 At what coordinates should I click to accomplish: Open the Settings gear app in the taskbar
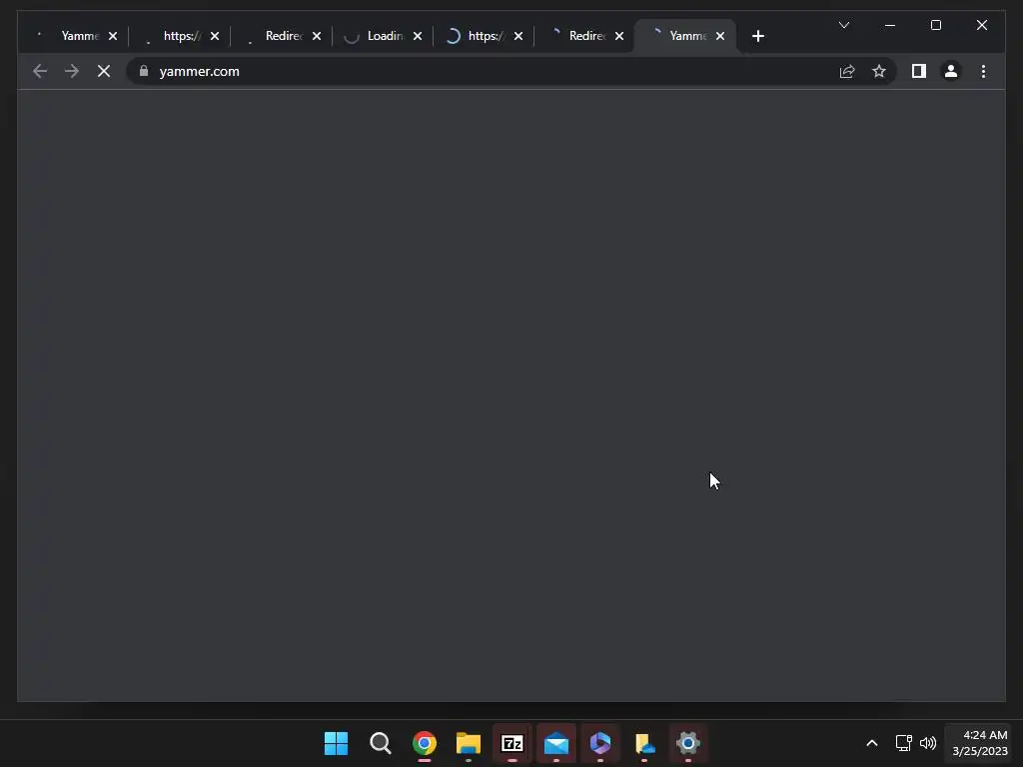coord(687,743)
